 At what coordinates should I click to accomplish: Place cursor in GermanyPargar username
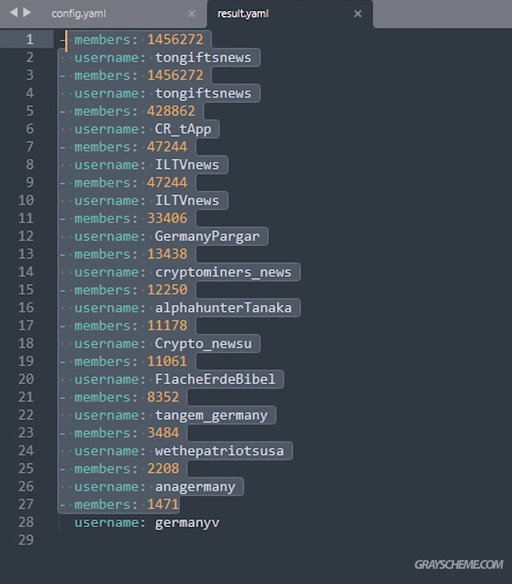[207, 236]
